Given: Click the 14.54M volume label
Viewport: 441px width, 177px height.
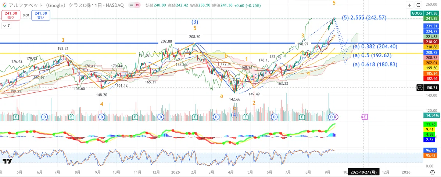Looking at the screenshot, I should tap(431, 115).
